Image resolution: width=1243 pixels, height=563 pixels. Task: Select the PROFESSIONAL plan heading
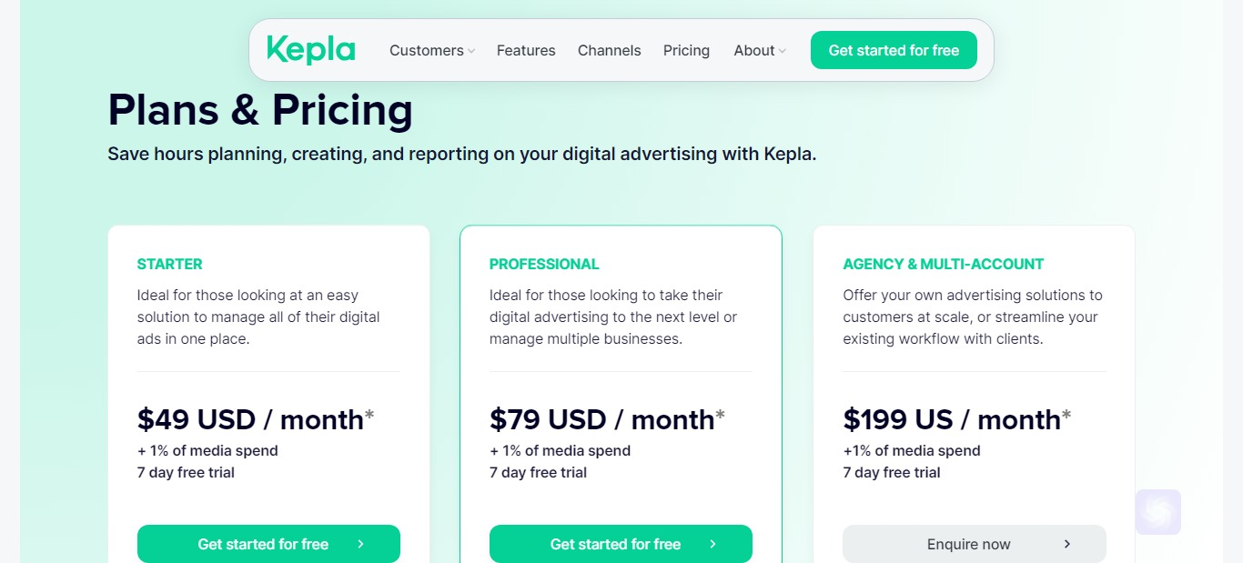[x=544, y=264]
